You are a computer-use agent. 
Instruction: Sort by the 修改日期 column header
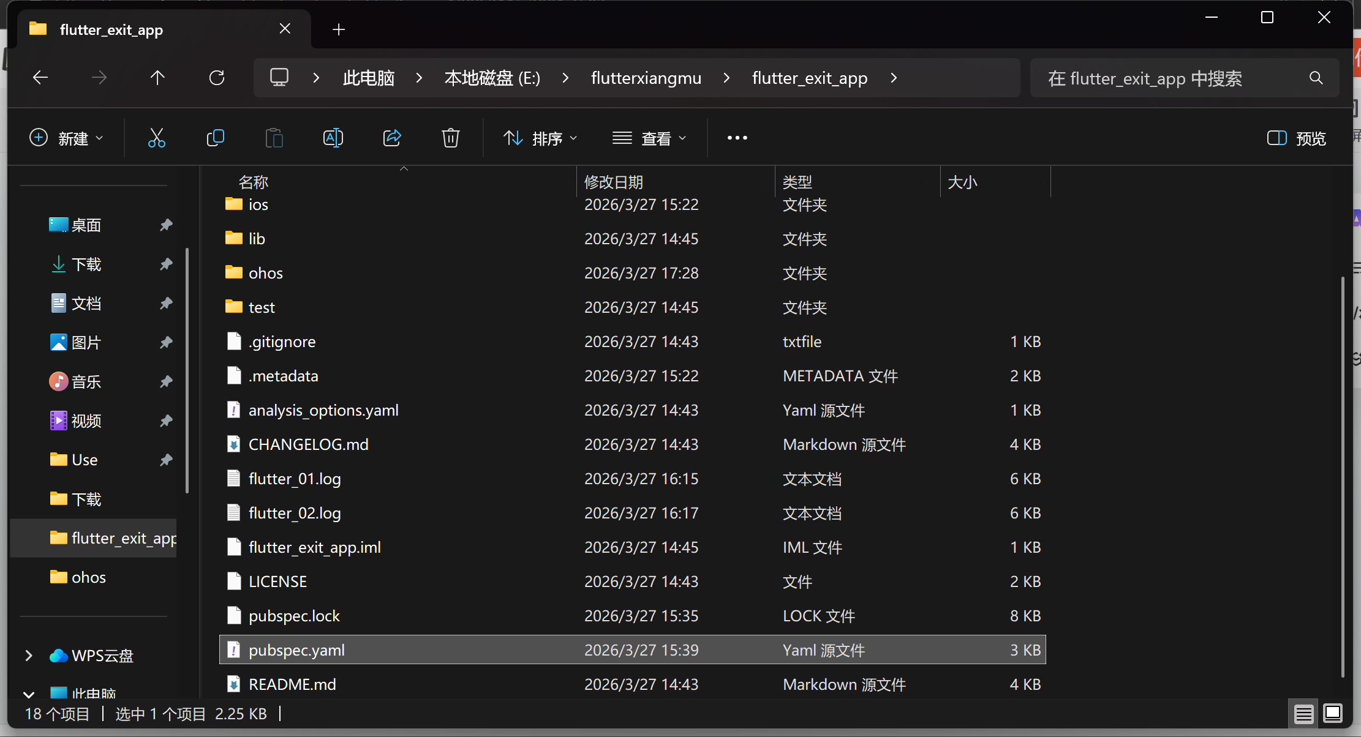coord(614,182)
